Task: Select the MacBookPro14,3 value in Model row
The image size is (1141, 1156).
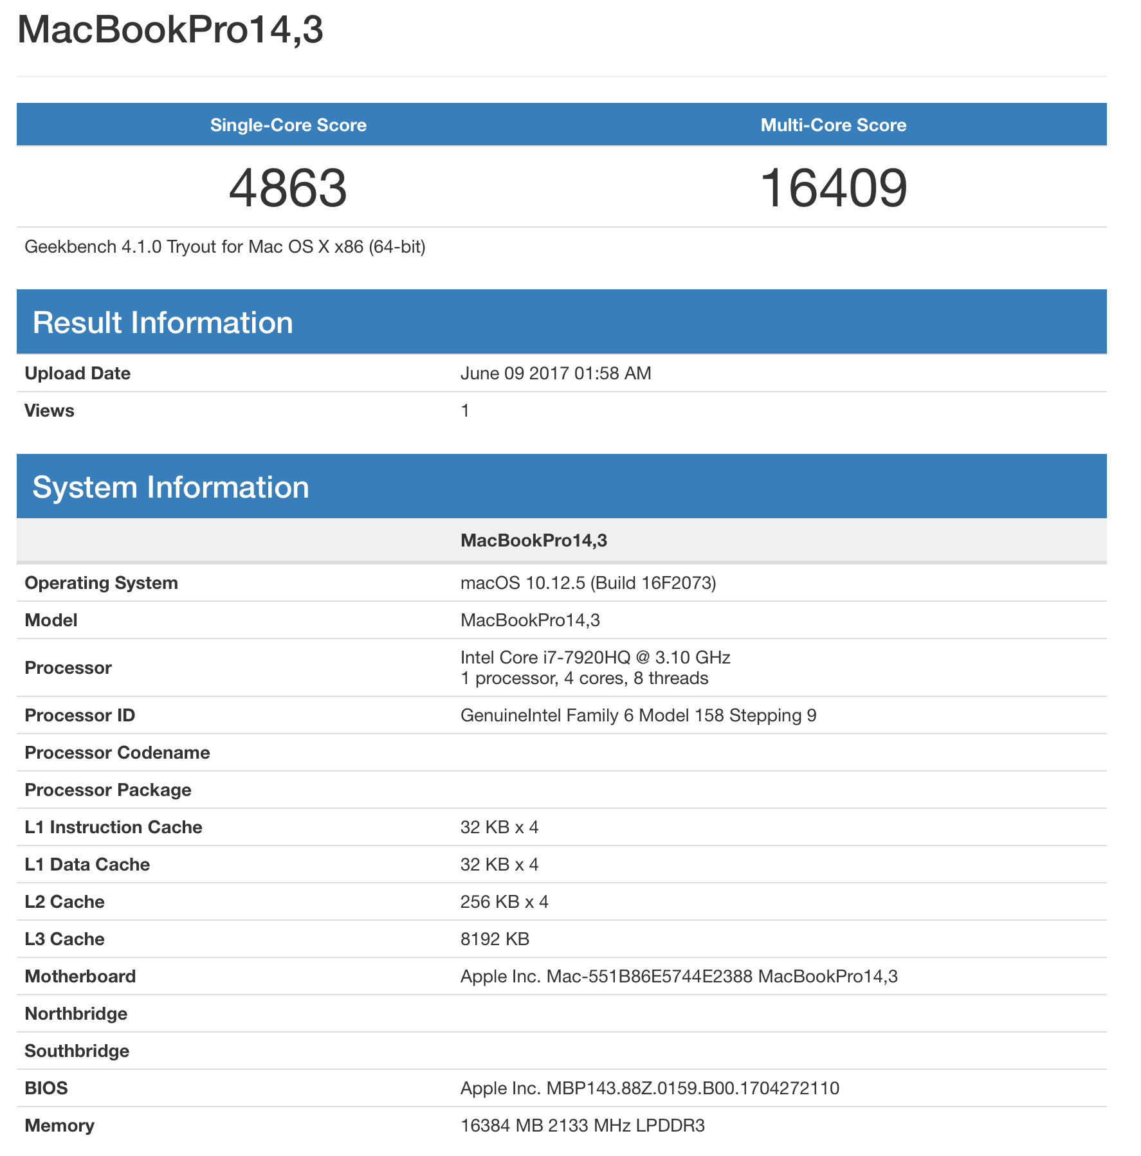Action: [x=530, y=620]
